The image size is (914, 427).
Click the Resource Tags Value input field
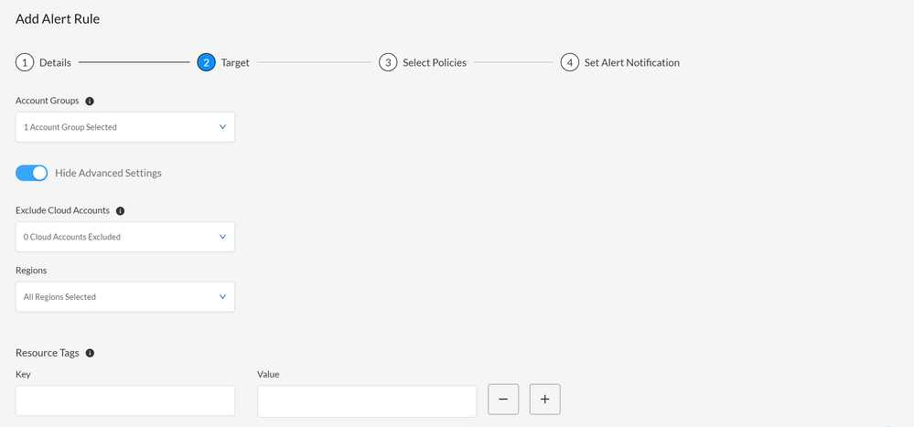(x=367, y=400)
